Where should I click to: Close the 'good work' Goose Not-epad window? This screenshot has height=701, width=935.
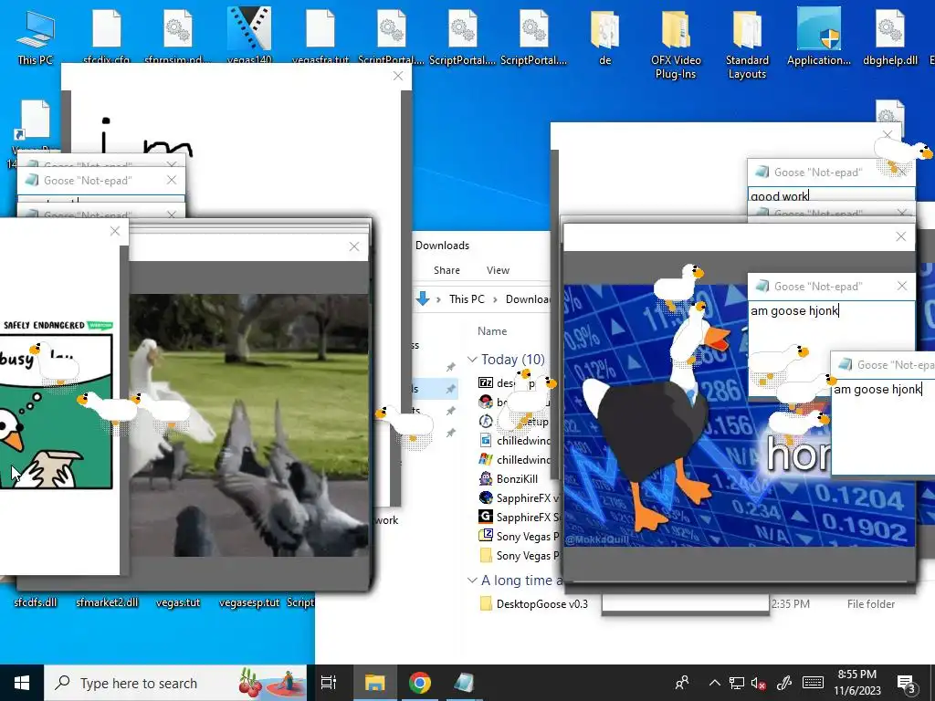tap(902, 173)
